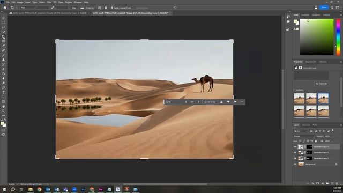This screenshot has width=343, height=193.
Task: Select the Frame tool
Action: pyautogui.click(x=3, y=41)
